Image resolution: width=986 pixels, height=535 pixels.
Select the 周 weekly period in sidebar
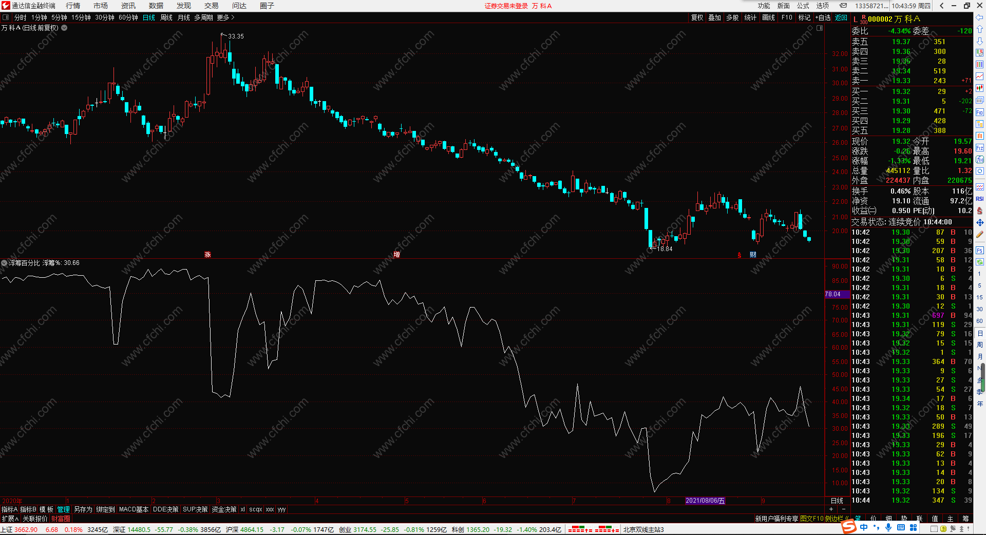pyautogui.click(x=979, y=345)
